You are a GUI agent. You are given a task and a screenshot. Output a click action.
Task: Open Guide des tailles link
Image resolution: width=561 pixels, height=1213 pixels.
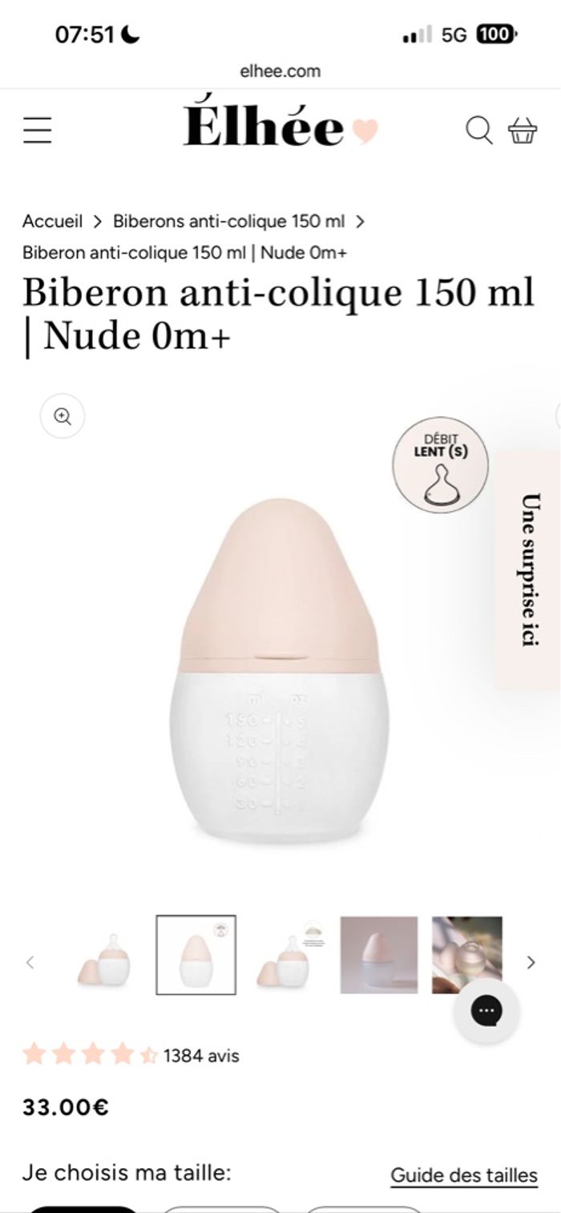[x=464, y=1176]
